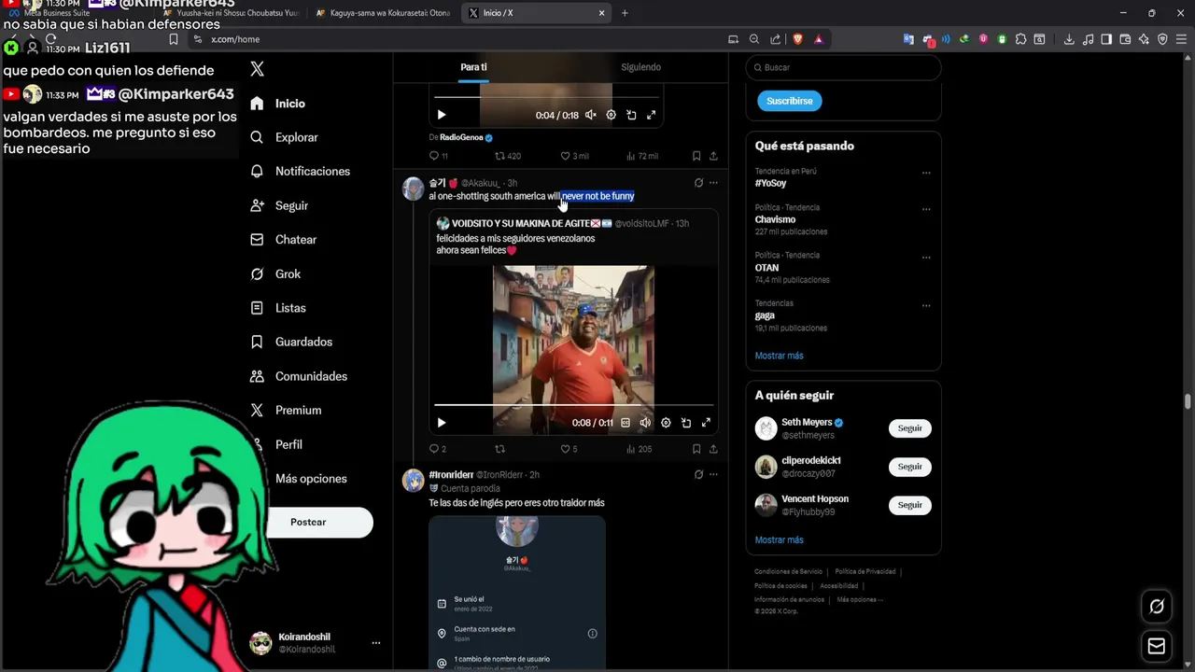Like the RadioGenoa post with 3 mil likes

574,156
